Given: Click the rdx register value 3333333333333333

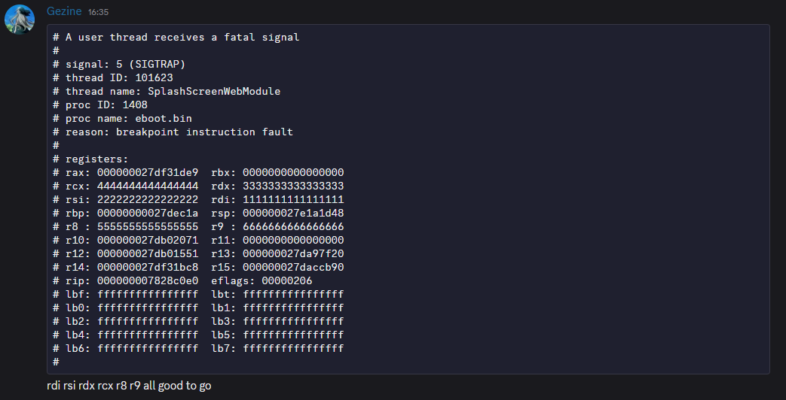Looking at the screenshot, I should pyautogui.click(x=293, y=186).
